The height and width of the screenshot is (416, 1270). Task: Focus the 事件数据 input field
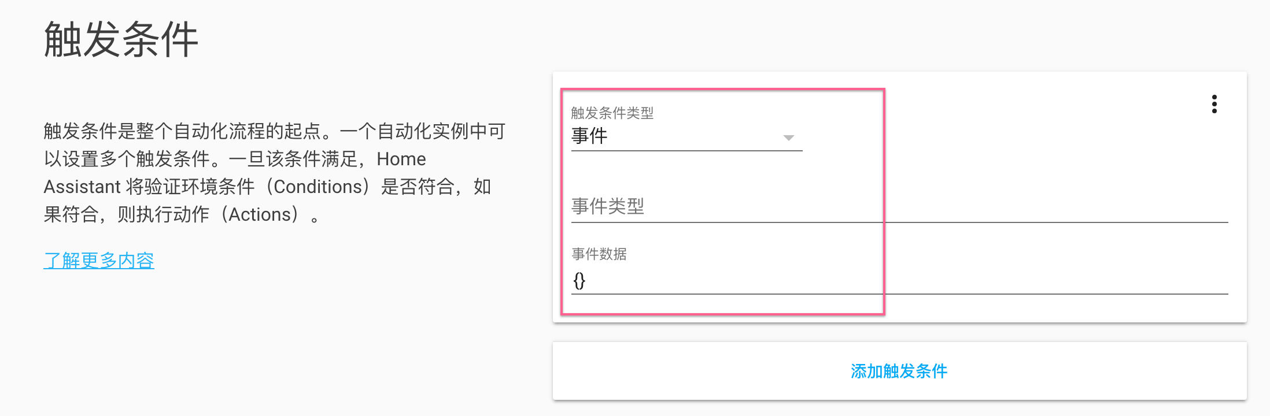pyautogui.click(x=899, y=281)
